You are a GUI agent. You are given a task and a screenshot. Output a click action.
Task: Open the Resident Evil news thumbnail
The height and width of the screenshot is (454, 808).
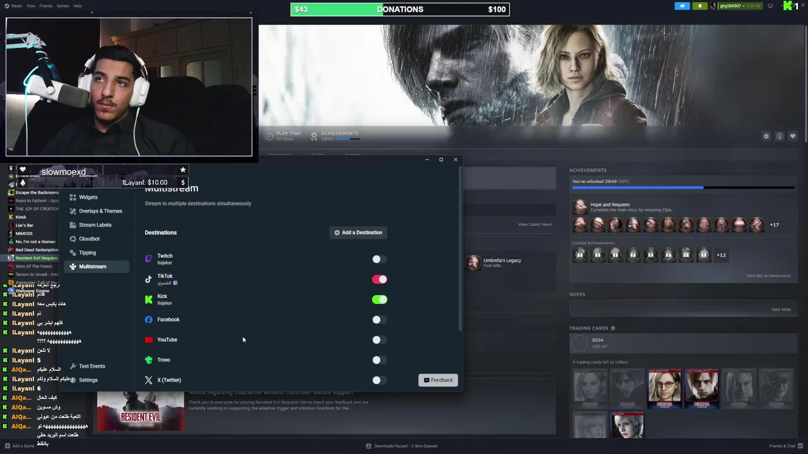point(141,410)
